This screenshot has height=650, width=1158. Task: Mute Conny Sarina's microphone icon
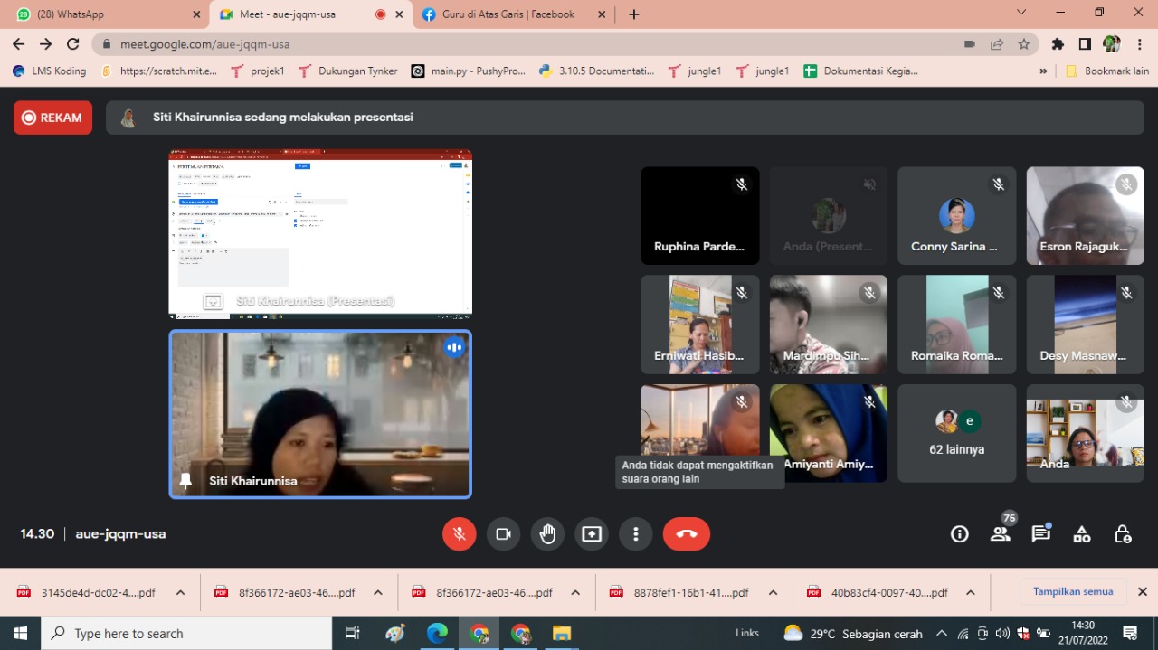coord(999,184)
